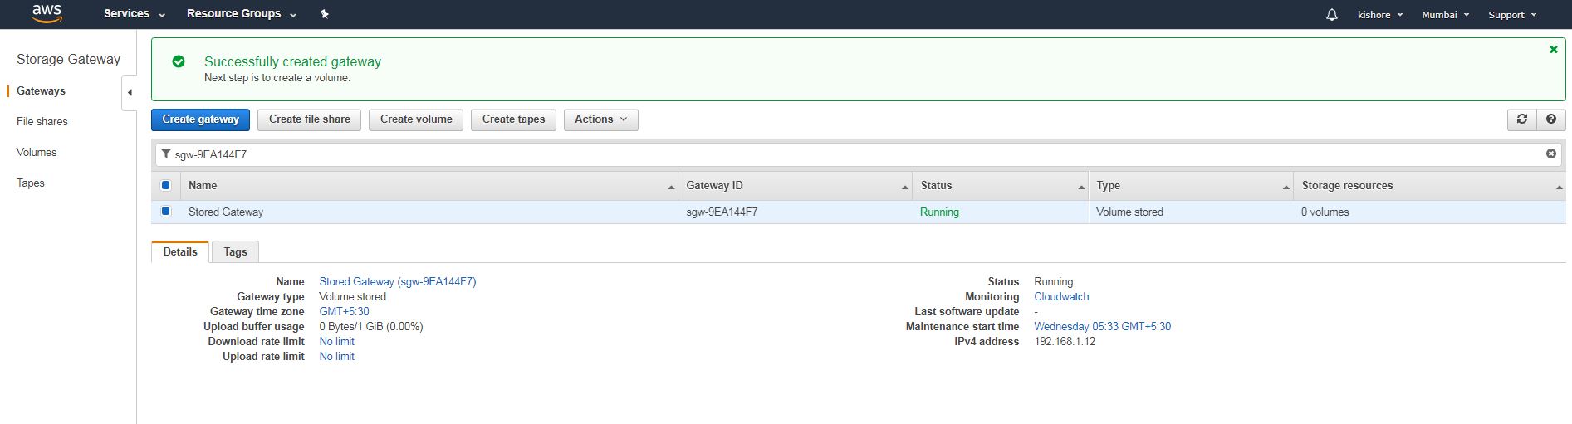
Task: Collapse the left navigation sidebar
Action: (x=130, y=93)
